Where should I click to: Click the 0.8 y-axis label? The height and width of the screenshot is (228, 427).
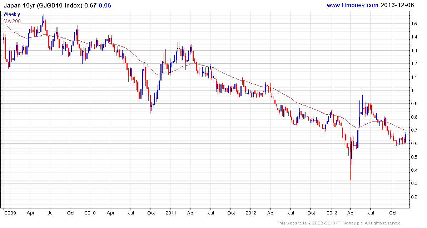coord(414,117)
